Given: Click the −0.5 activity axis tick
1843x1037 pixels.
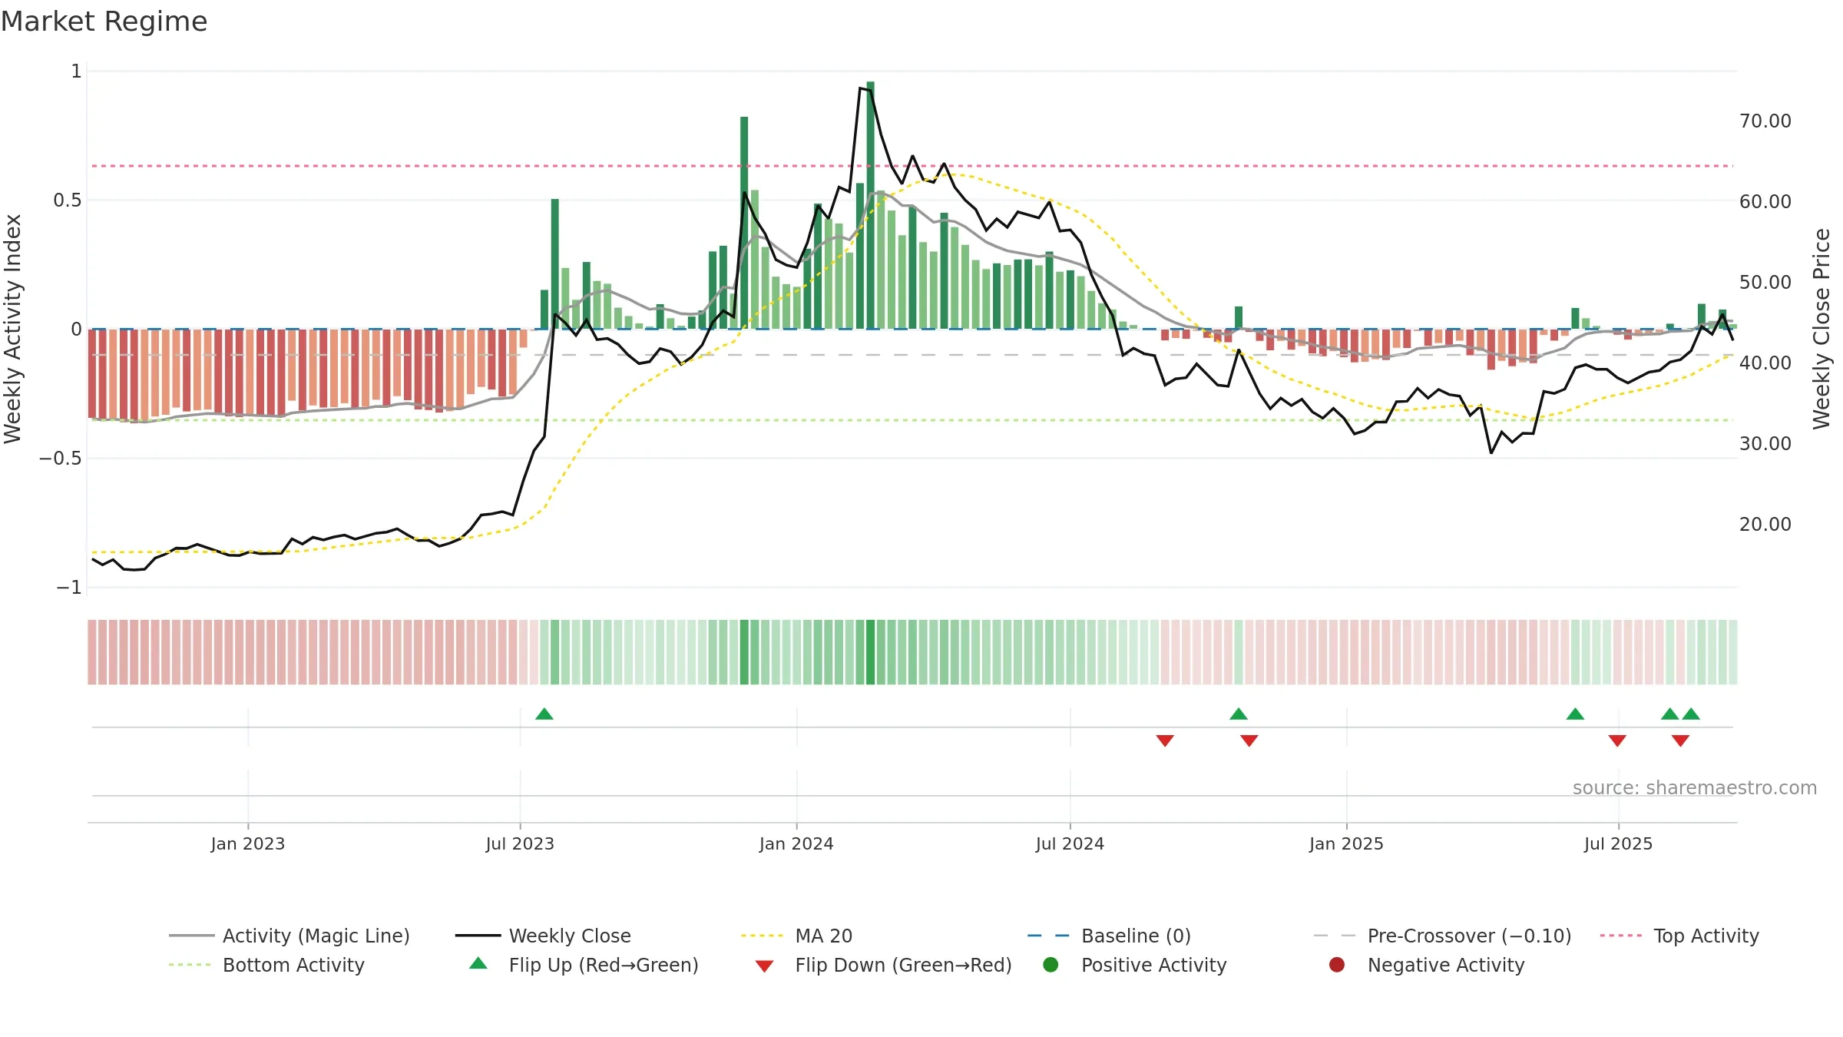Looking at the screenshot, I should 60,458.
